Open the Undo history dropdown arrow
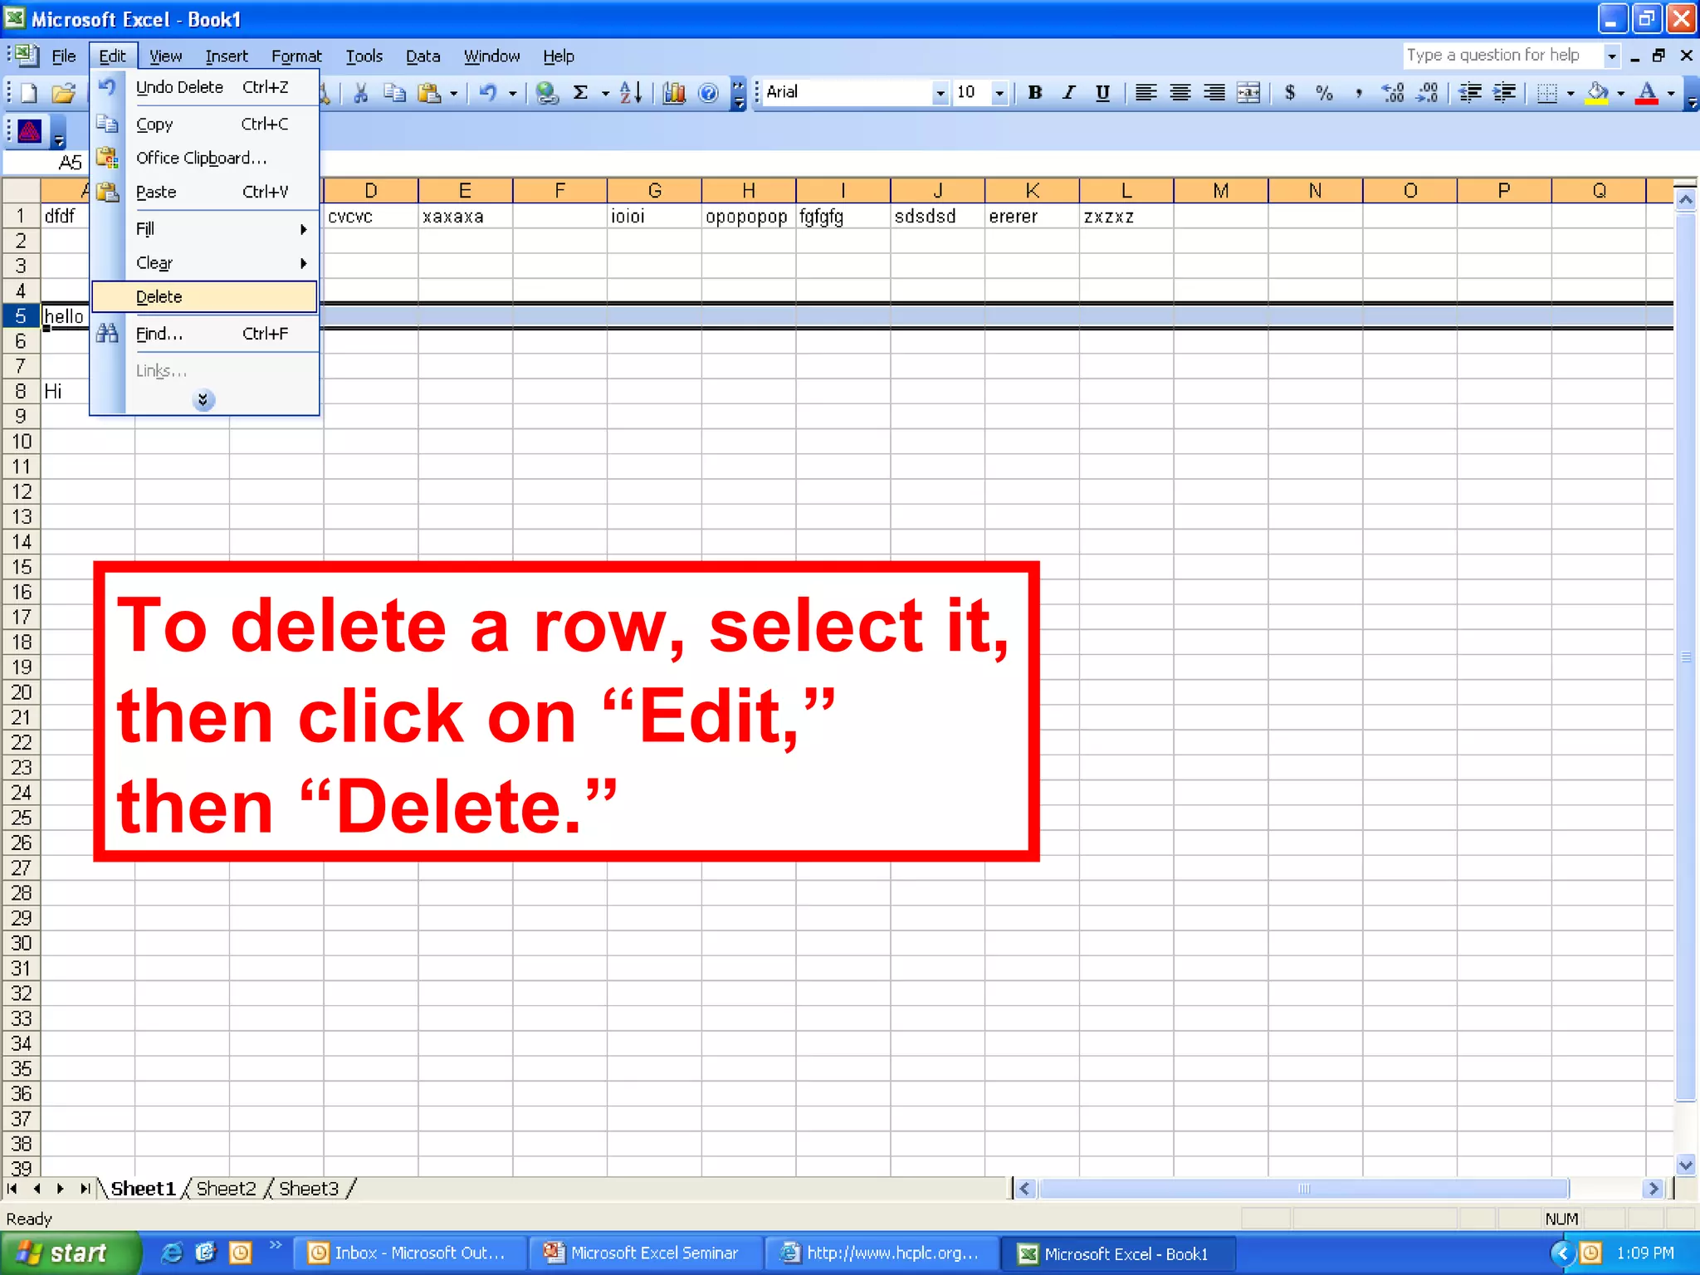The width and height of the screenshot is (1700, 1275). click(513, 94)
